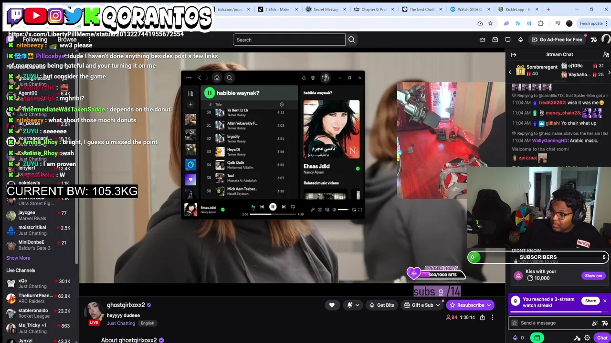Viewport: 611px width, 343px height.
Task: Create new playlist with plus icon
Action: (x=190, y=104)
